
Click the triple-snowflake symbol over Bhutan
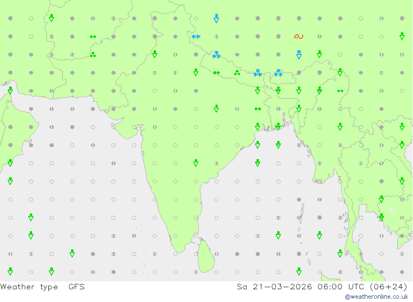278,73
